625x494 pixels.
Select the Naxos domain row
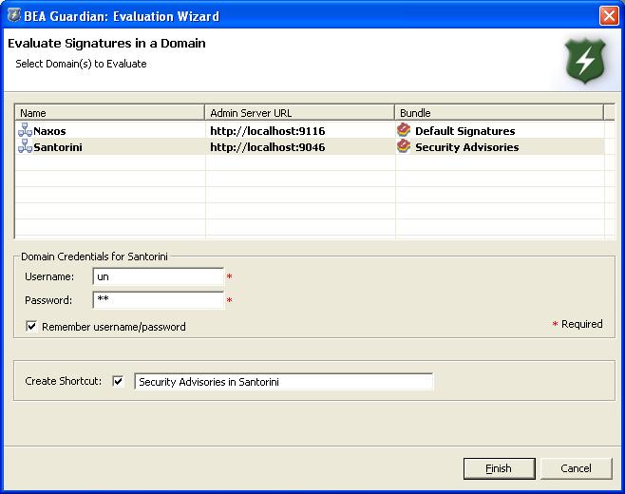(x=310, y=130)
